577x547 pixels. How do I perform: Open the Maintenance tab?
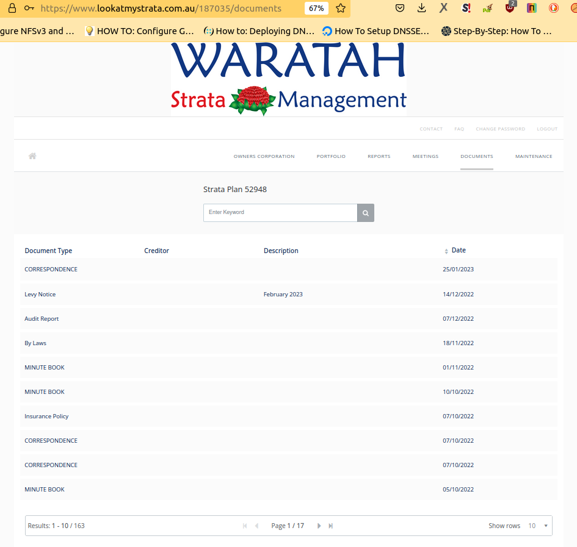coord(533,157)
